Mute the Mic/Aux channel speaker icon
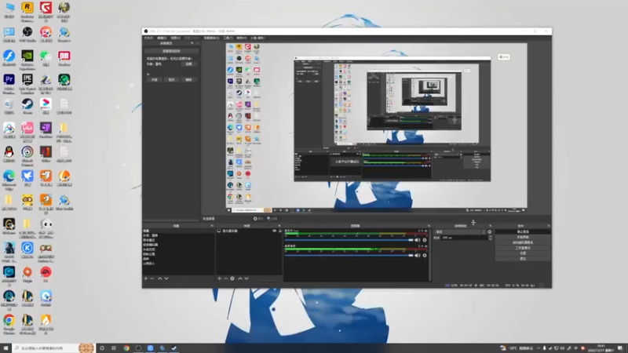 (418, 240)
